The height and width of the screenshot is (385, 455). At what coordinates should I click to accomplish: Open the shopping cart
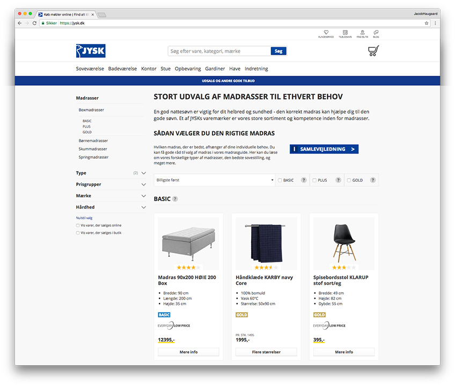pyautogui.click(x=373, y=51)
